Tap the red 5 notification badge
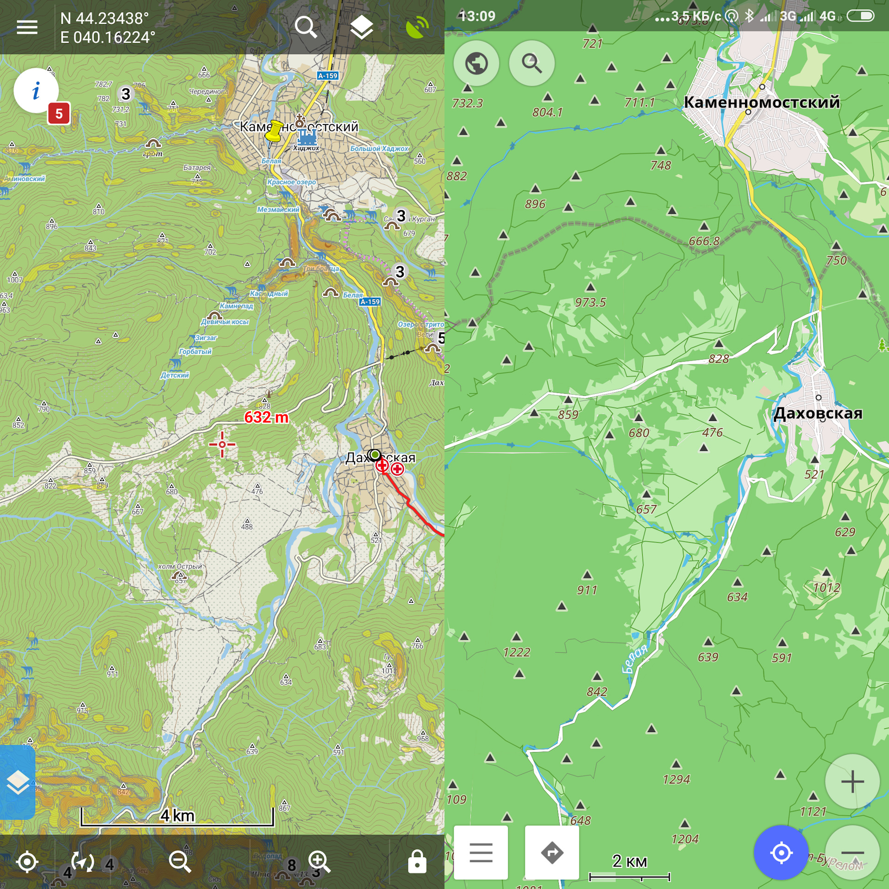The height and width of the screenshot is (889, 889). [x=59, y=113]
